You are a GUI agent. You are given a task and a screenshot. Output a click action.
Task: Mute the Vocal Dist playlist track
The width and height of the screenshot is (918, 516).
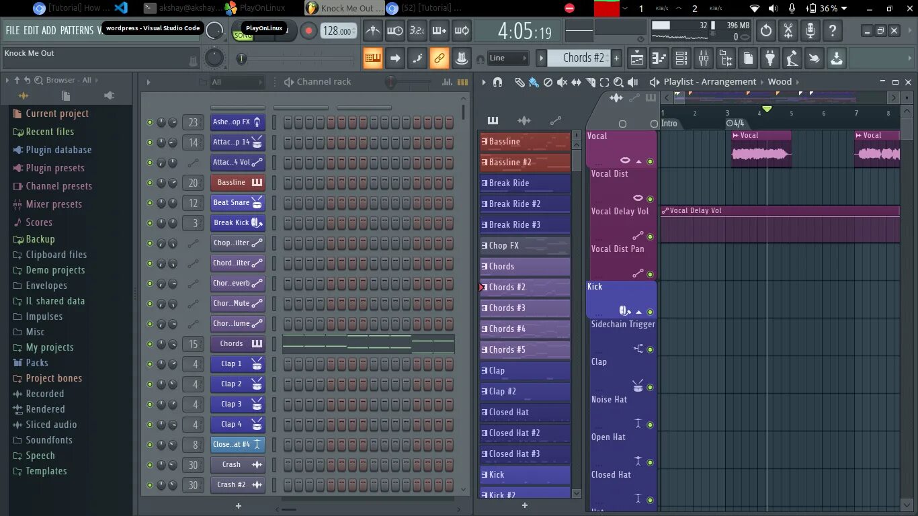[x=650, y=199]
